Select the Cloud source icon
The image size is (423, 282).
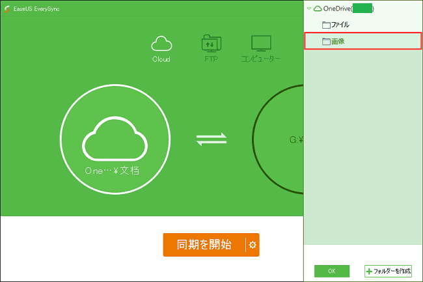(x=161, y=49)
